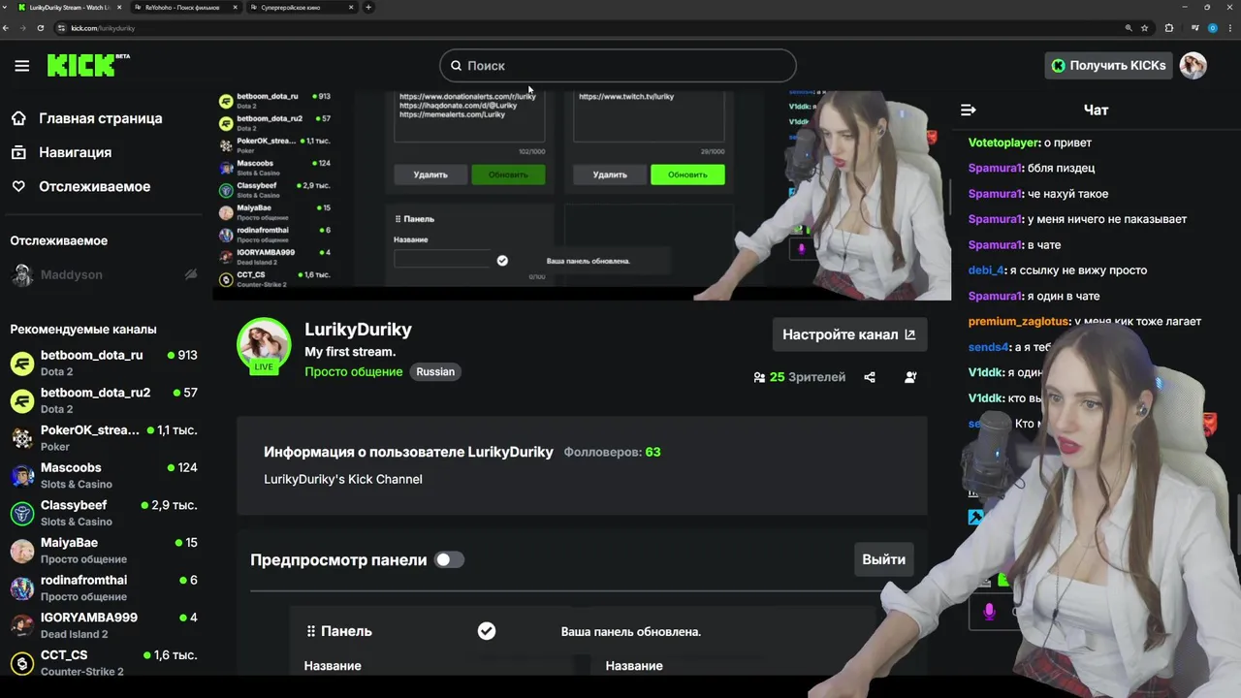Bookmark this page with the star icon
This screenshot has height=698, width=1241.
(1144, 28)
